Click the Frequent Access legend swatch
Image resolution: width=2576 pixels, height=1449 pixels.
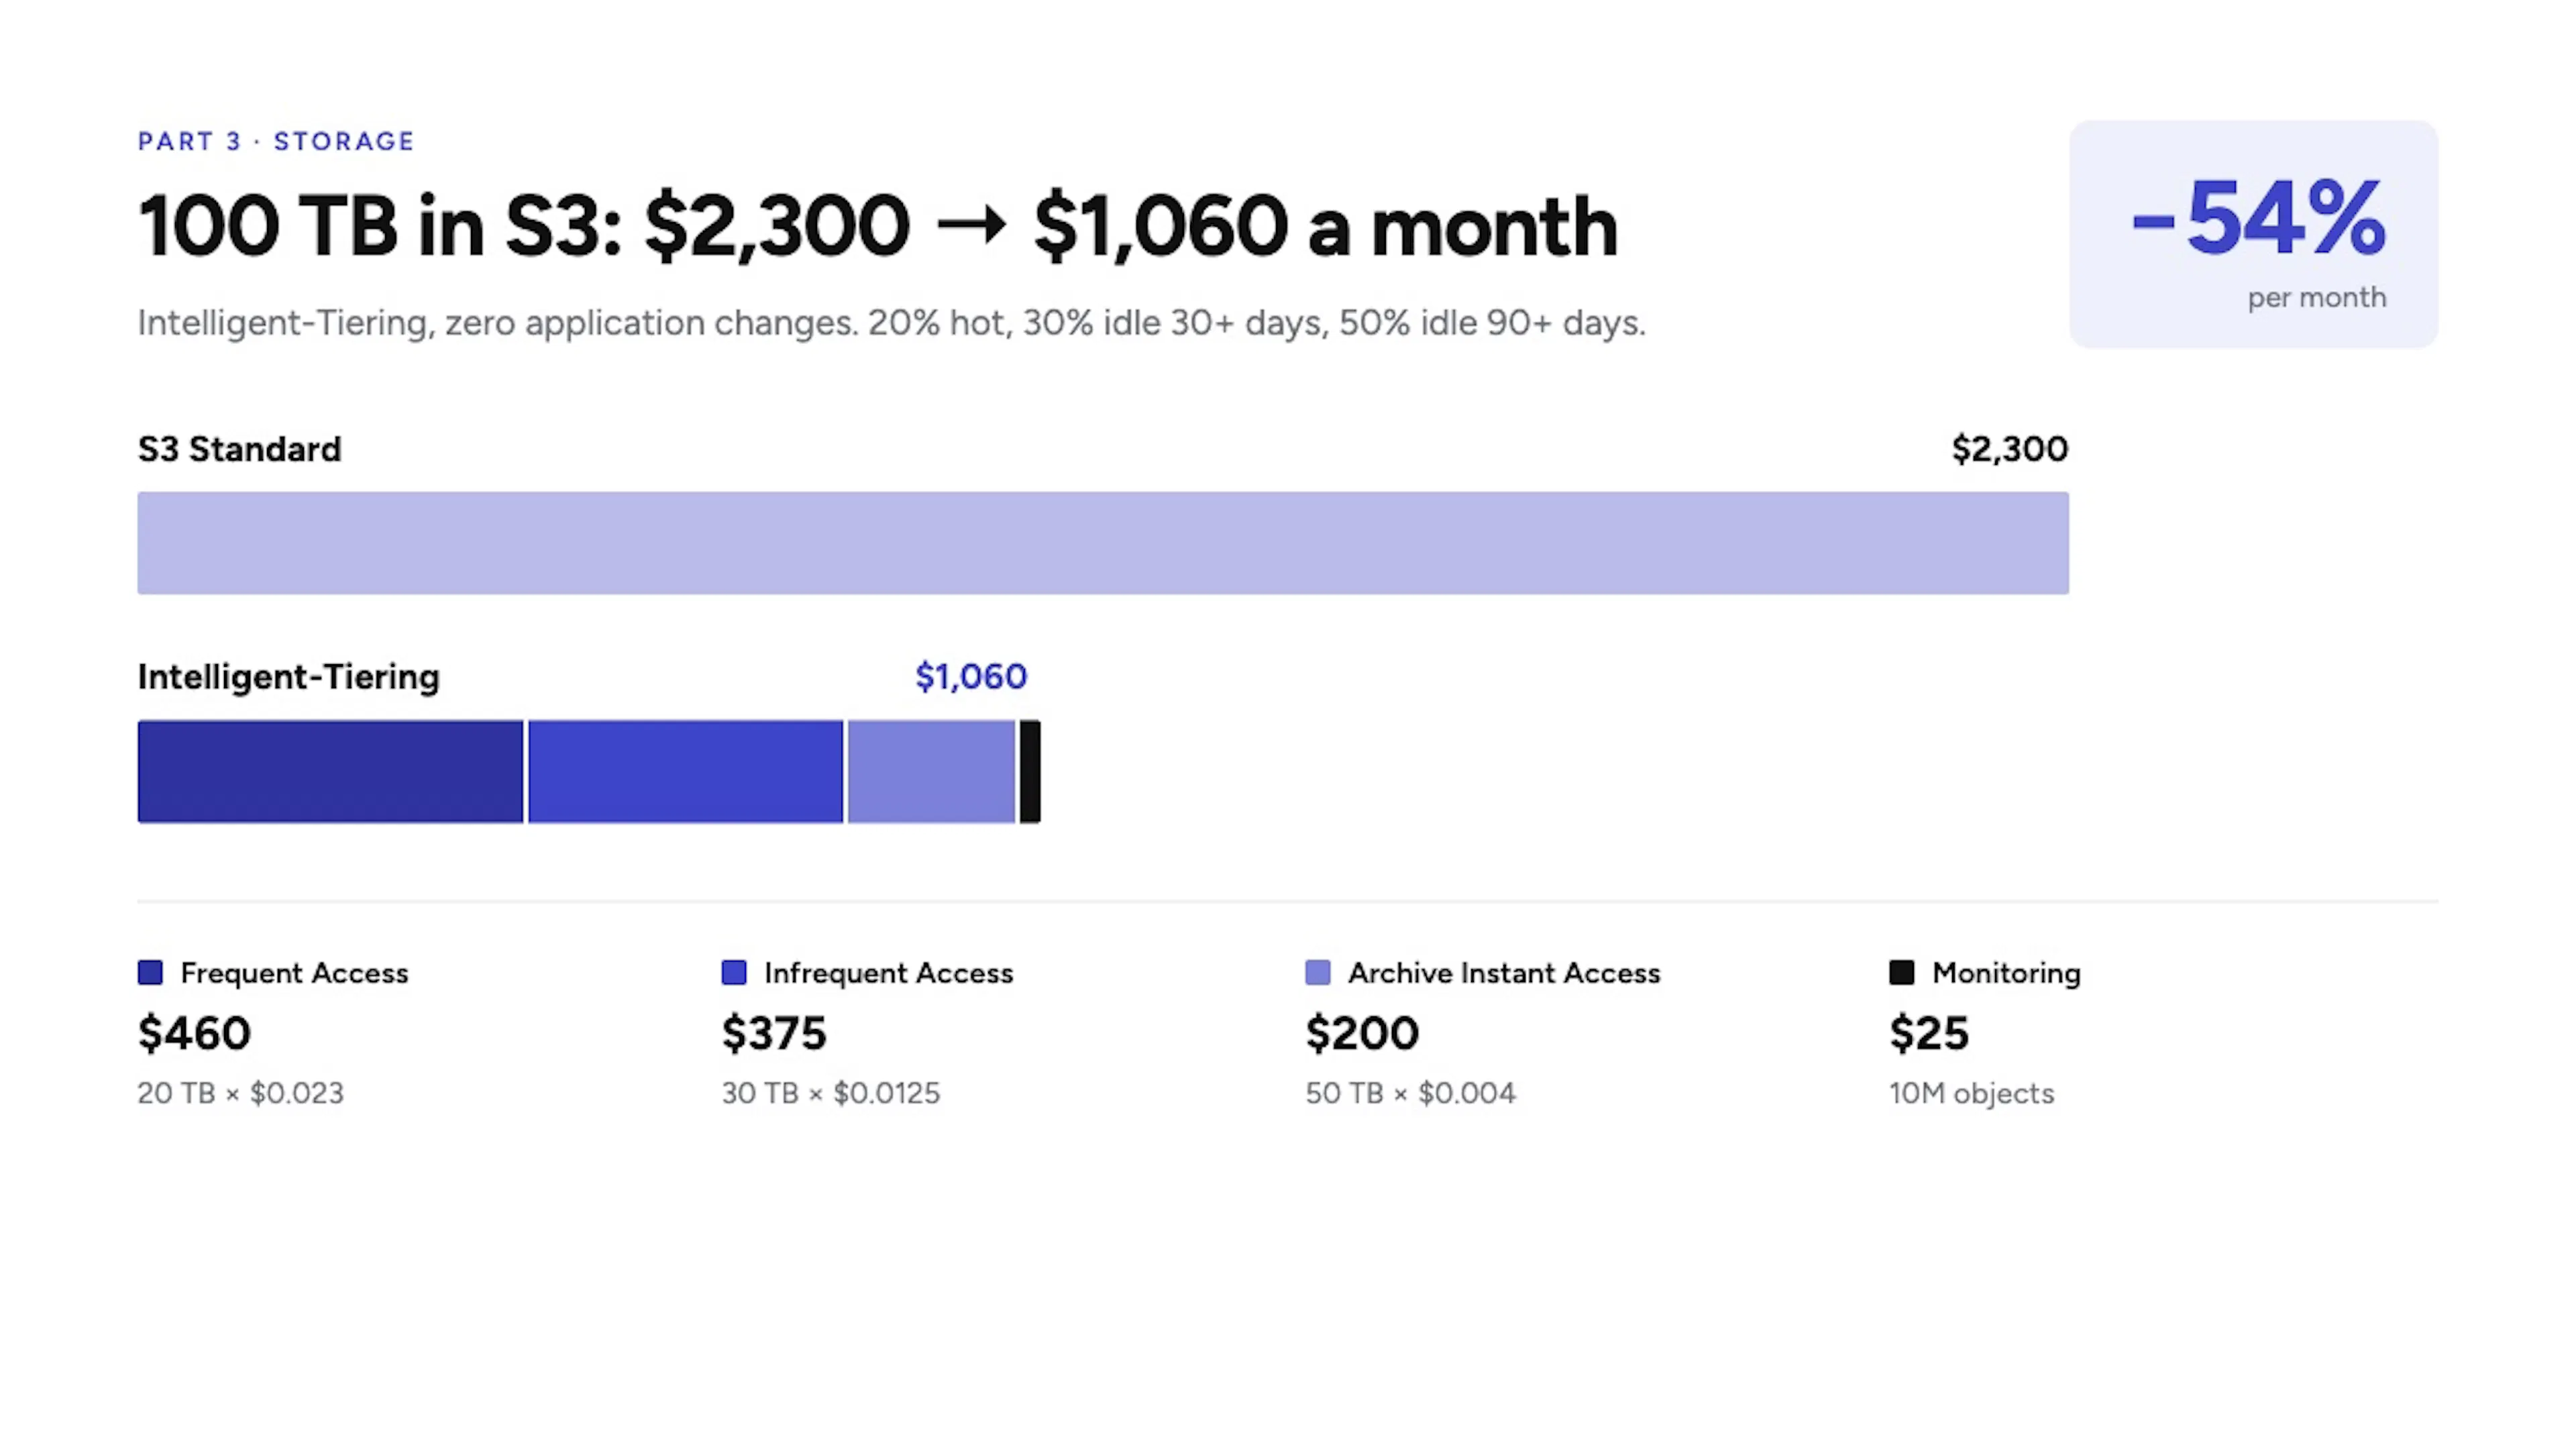click(150, 972)
